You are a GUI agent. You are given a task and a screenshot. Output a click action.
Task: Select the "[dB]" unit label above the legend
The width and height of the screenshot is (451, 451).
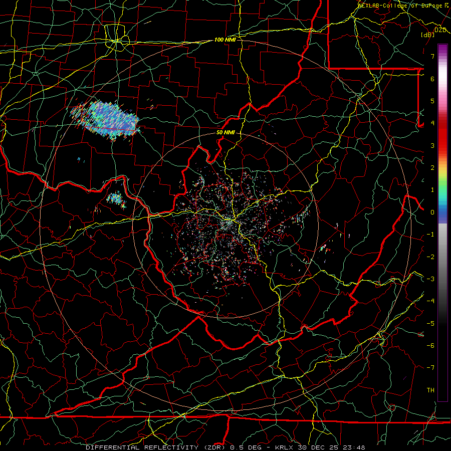(x=428, y=35)
